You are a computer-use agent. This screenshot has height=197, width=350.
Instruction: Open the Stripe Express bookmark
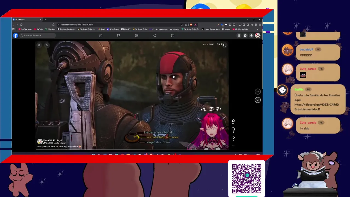(x=113, y=29)
